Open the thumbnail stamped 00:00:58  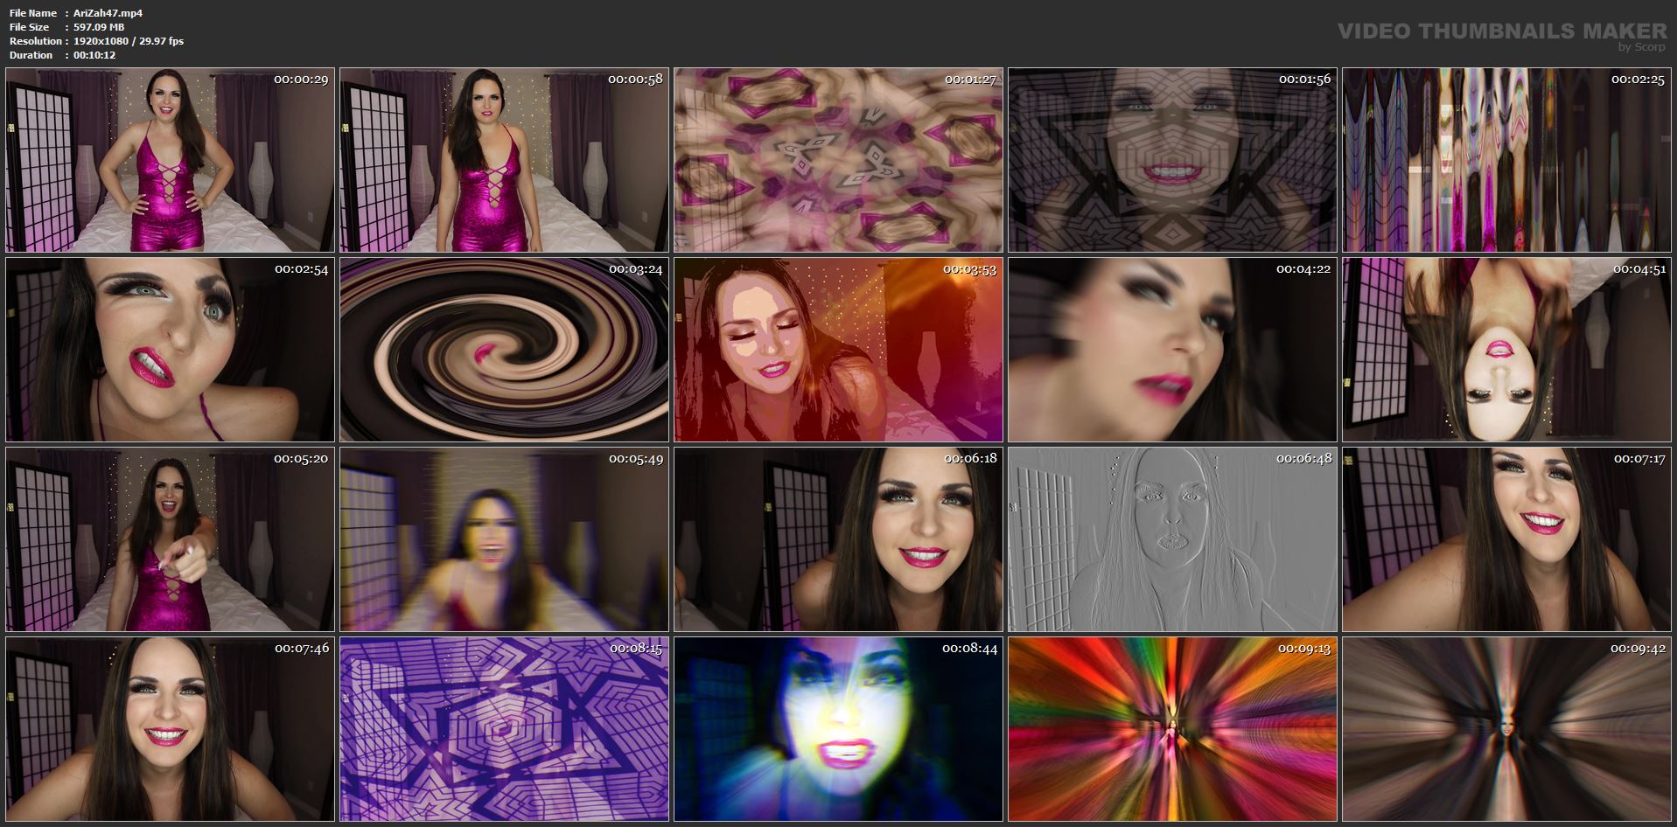pyautogui.click(x=504, y=160)
